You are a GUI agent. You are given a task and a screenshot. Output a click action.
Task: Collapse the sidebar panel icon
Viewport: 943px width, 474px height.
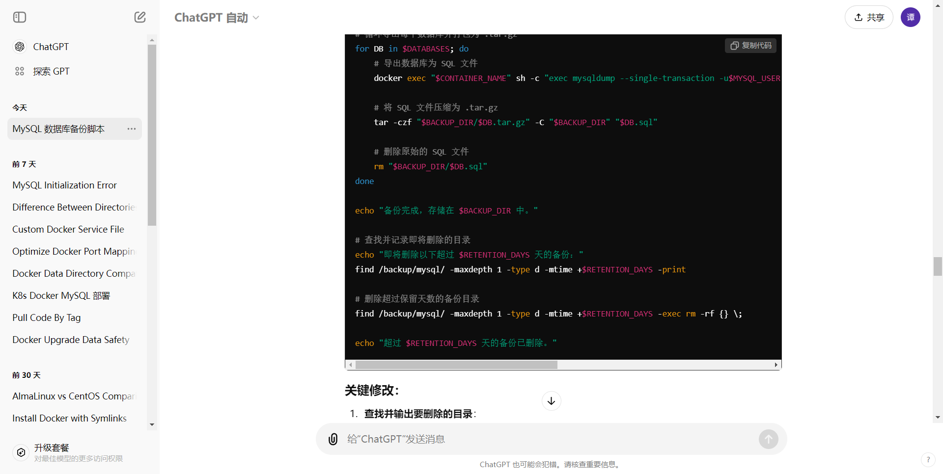pyautogui.click(x=20, y=17)
